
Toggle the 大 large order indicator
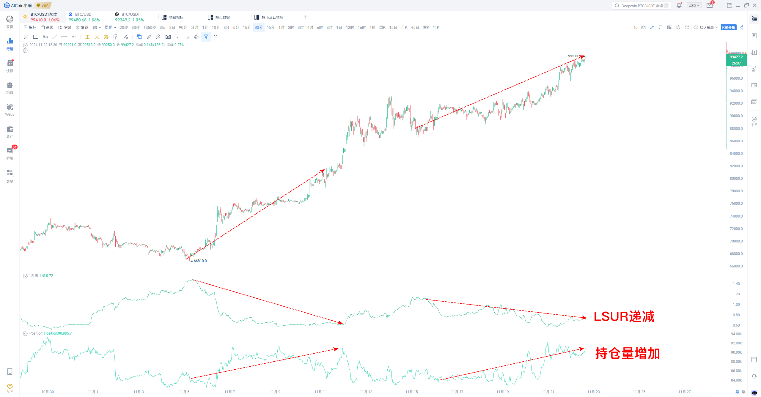pos(97,37)
